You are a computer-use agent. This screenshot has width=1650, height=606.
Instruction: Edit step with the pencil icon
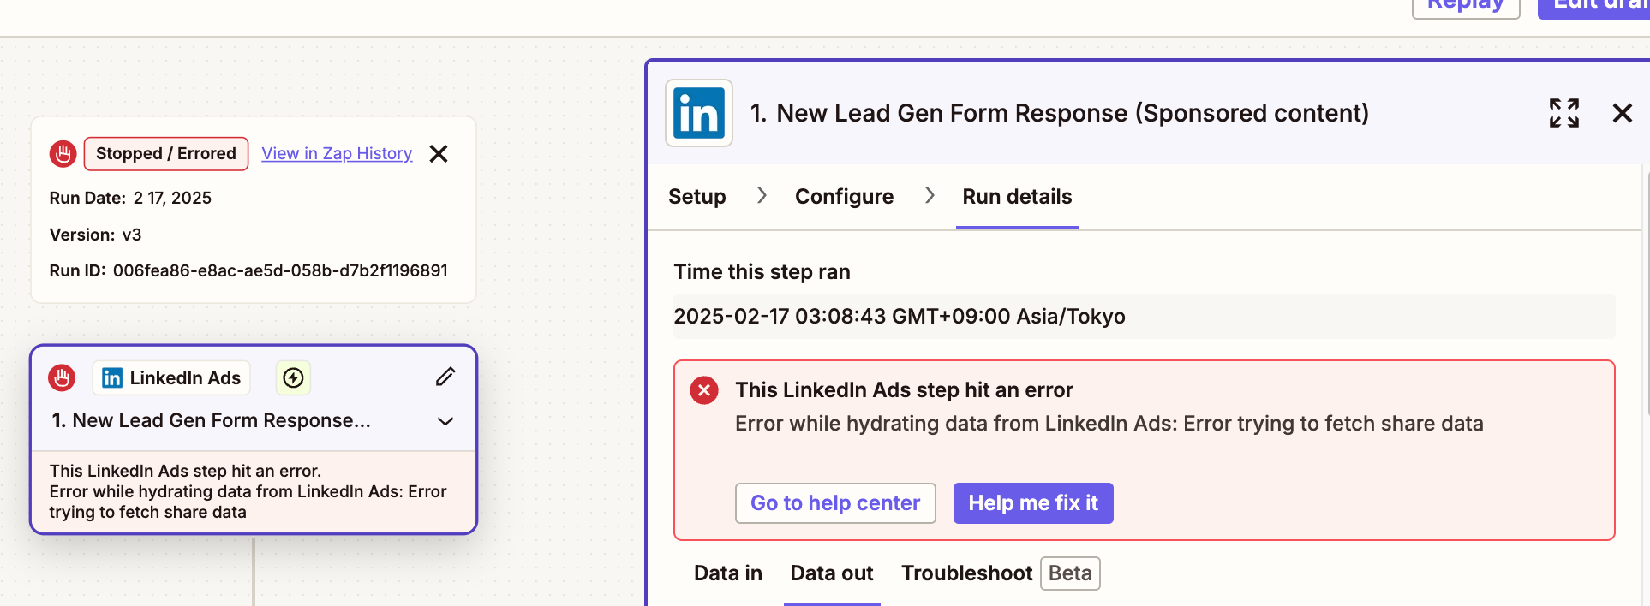[445, 377]
